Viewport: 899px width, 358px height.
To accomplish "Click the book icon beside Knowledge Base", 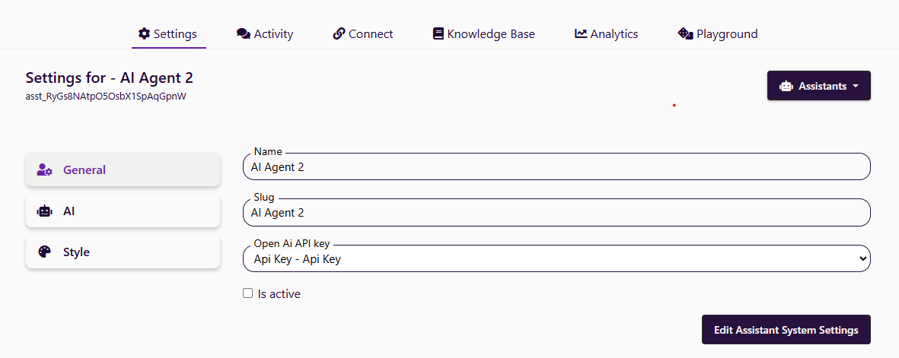I will click(438, 33).
